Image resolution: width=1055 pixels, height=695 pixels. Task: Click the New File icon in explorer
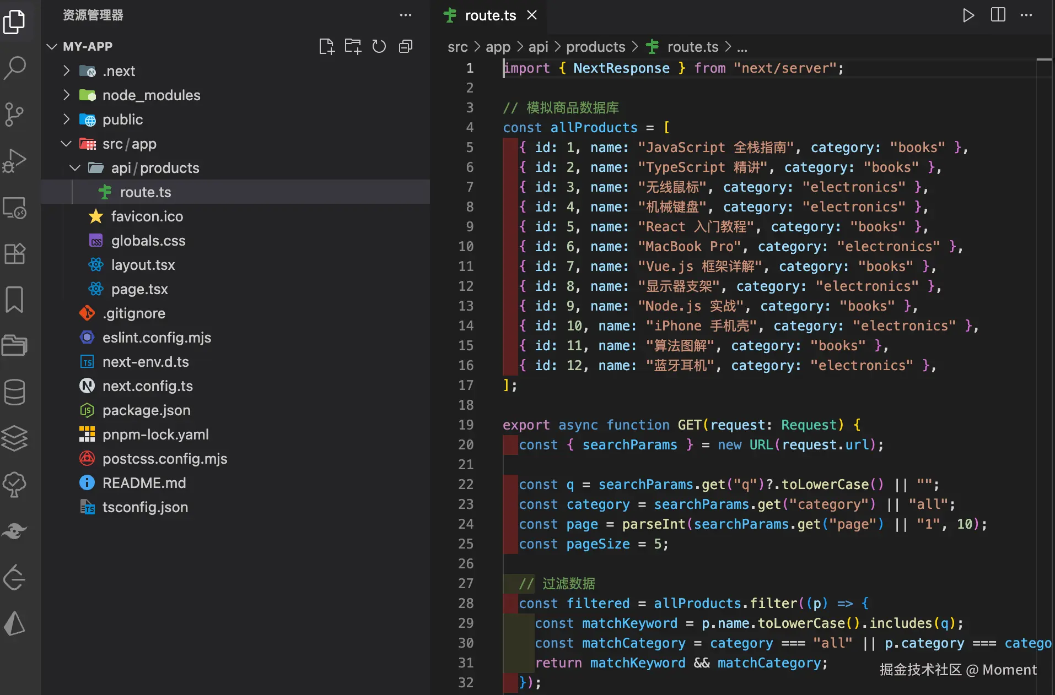coord(326,47)
